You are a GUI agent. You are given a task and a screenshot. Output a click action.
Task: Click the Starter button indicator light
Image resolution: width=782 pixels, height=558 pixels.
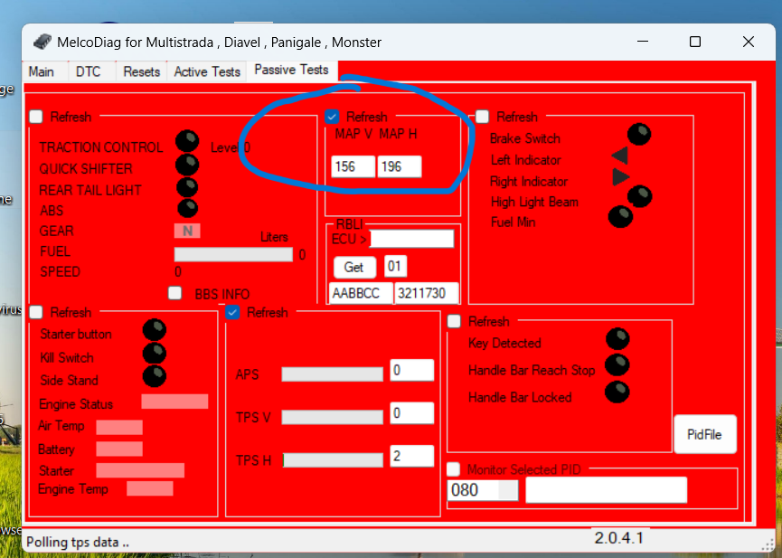pos(154,330)
